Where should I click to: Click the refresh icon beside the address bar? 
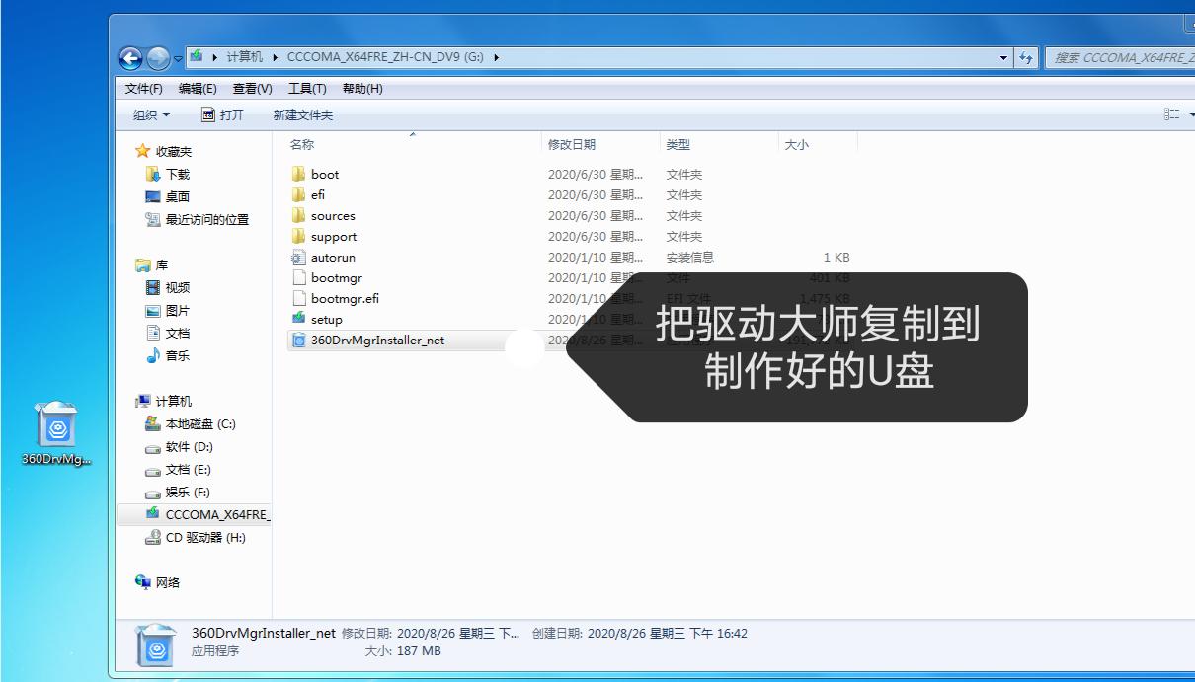point(1026,57)
